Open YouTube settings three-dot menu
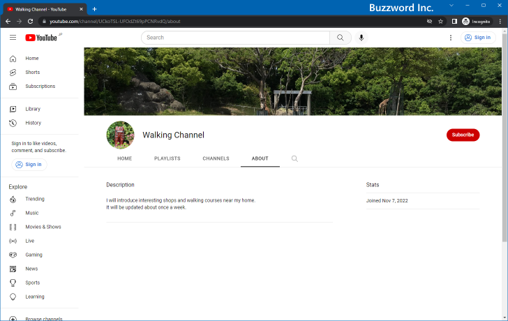 pyautogui.click(x=450, y=38)
